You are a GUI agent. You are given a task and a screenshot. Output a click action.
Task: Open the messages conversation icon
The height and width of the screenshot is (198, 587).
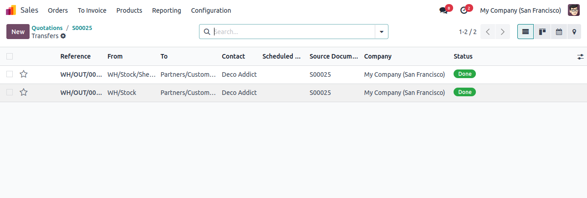click(x=443, y=10)
